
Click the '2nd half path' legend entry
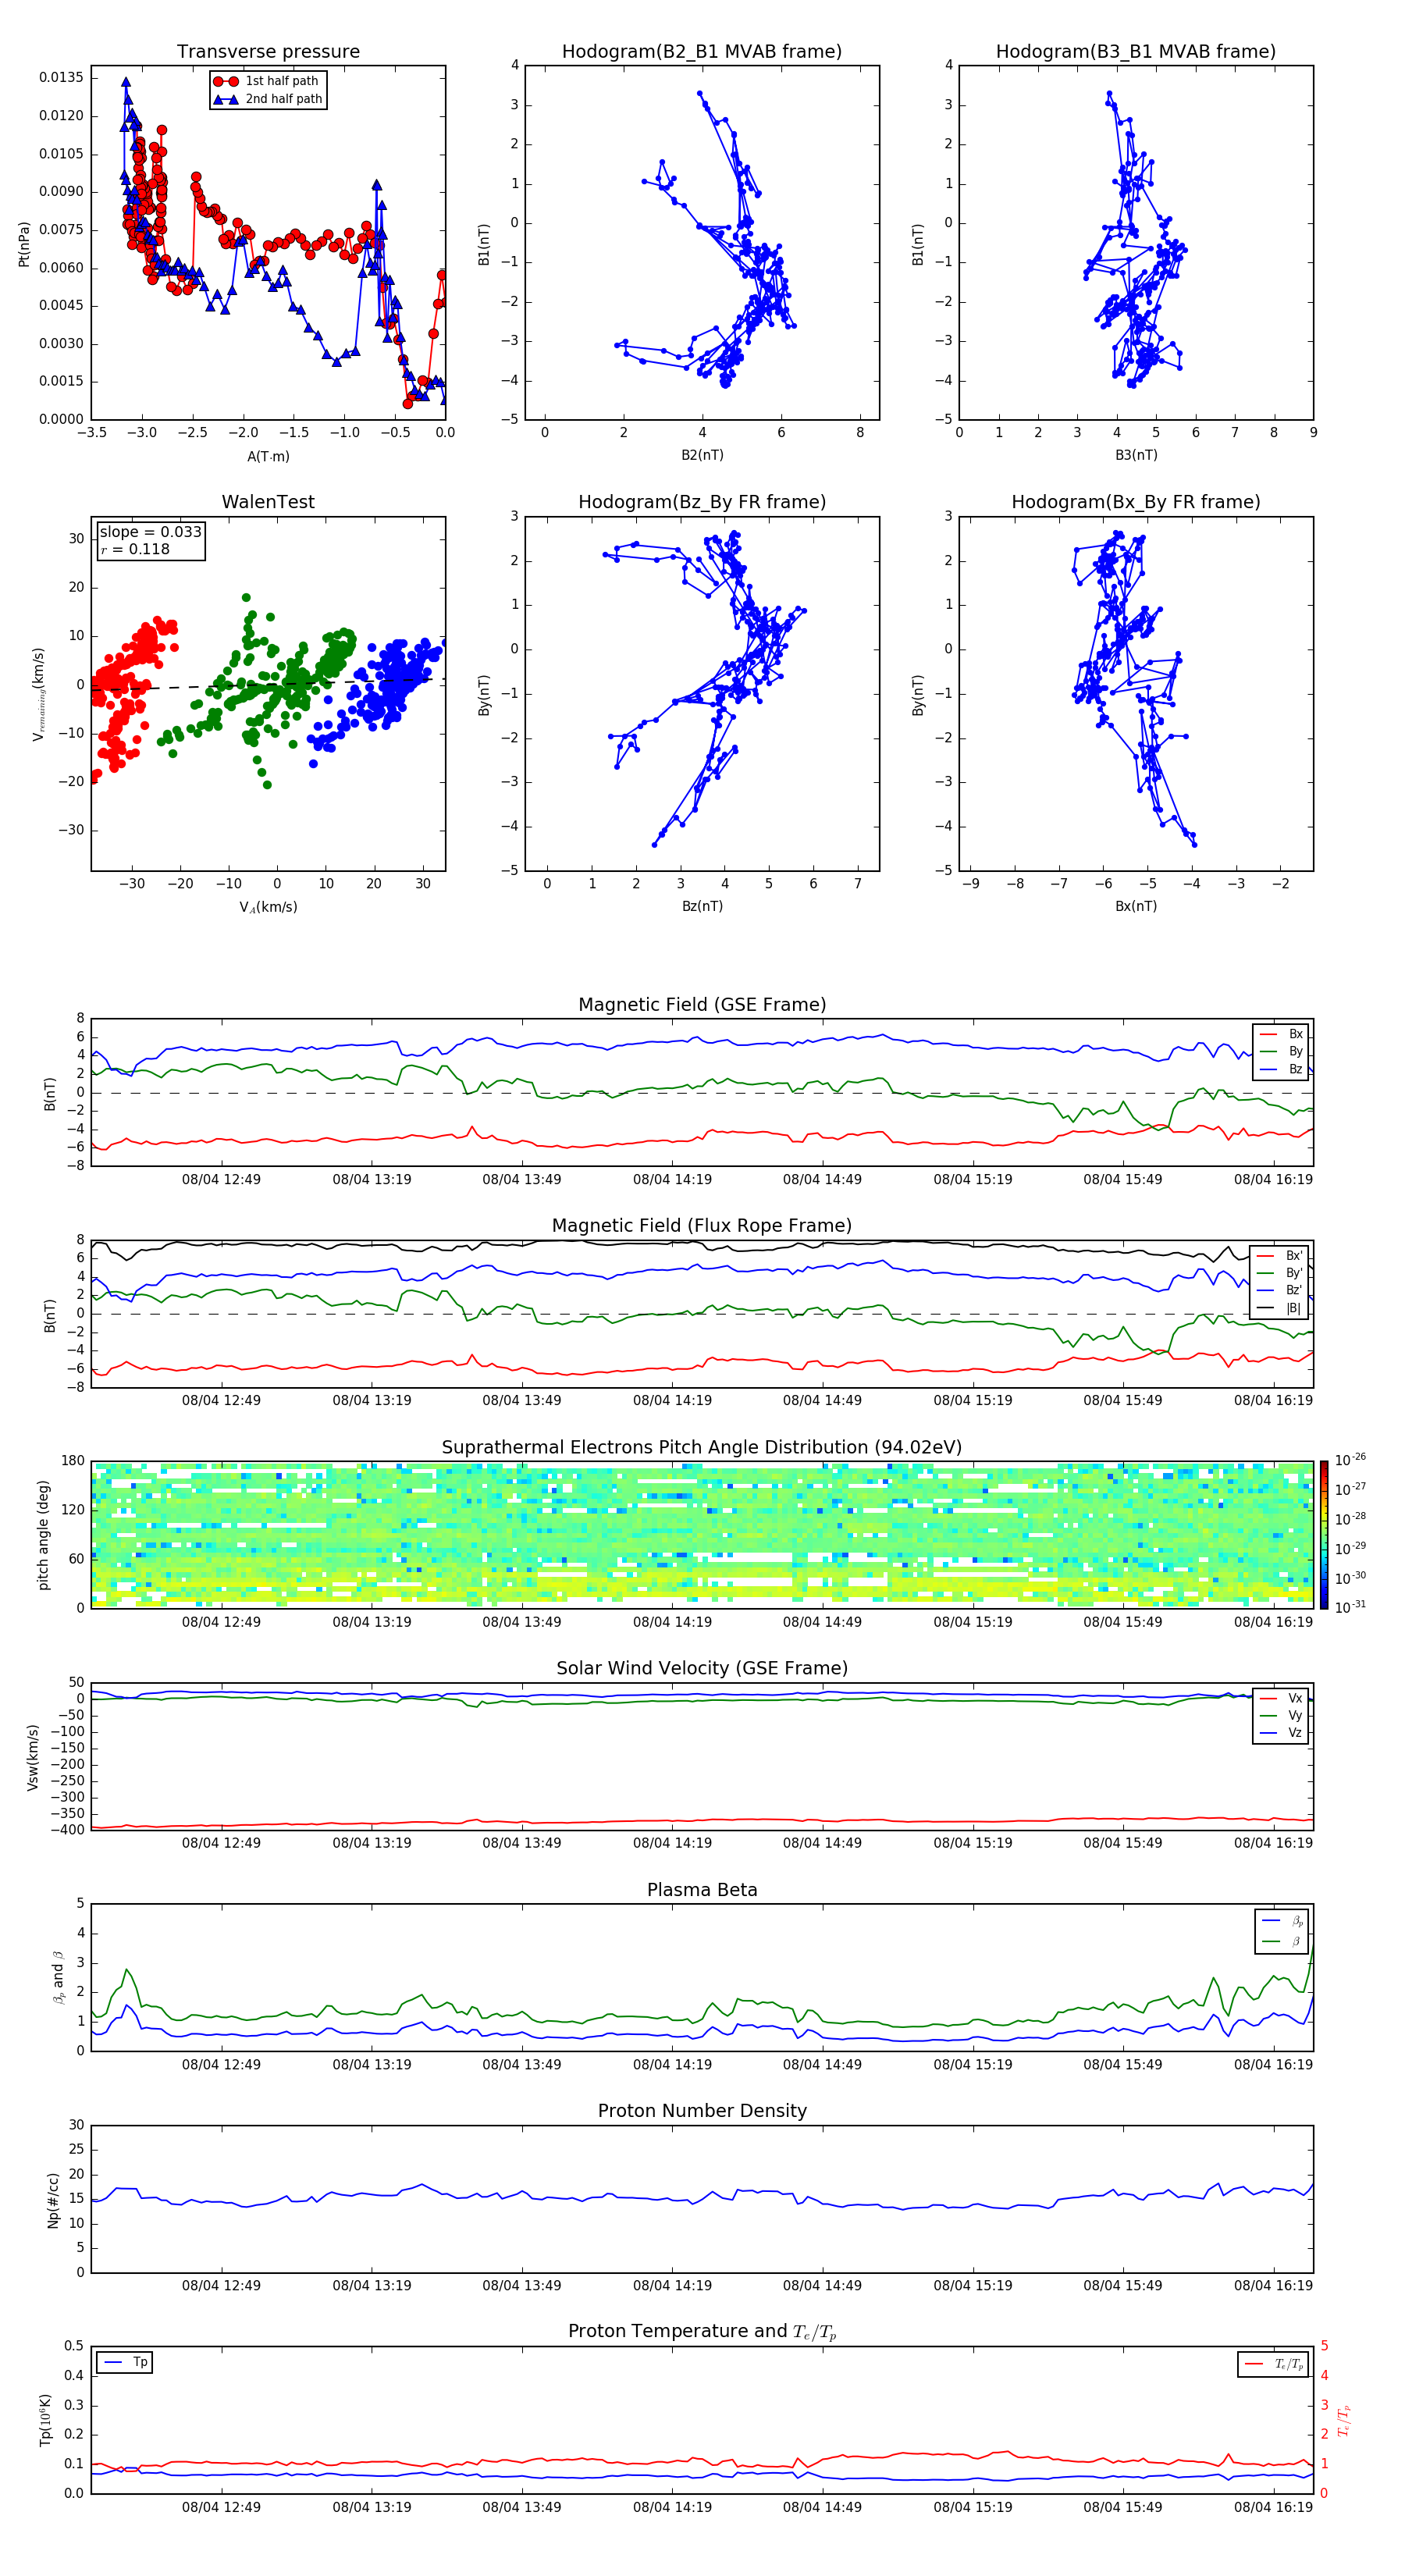pyautogui.click(x=267, y=99)
